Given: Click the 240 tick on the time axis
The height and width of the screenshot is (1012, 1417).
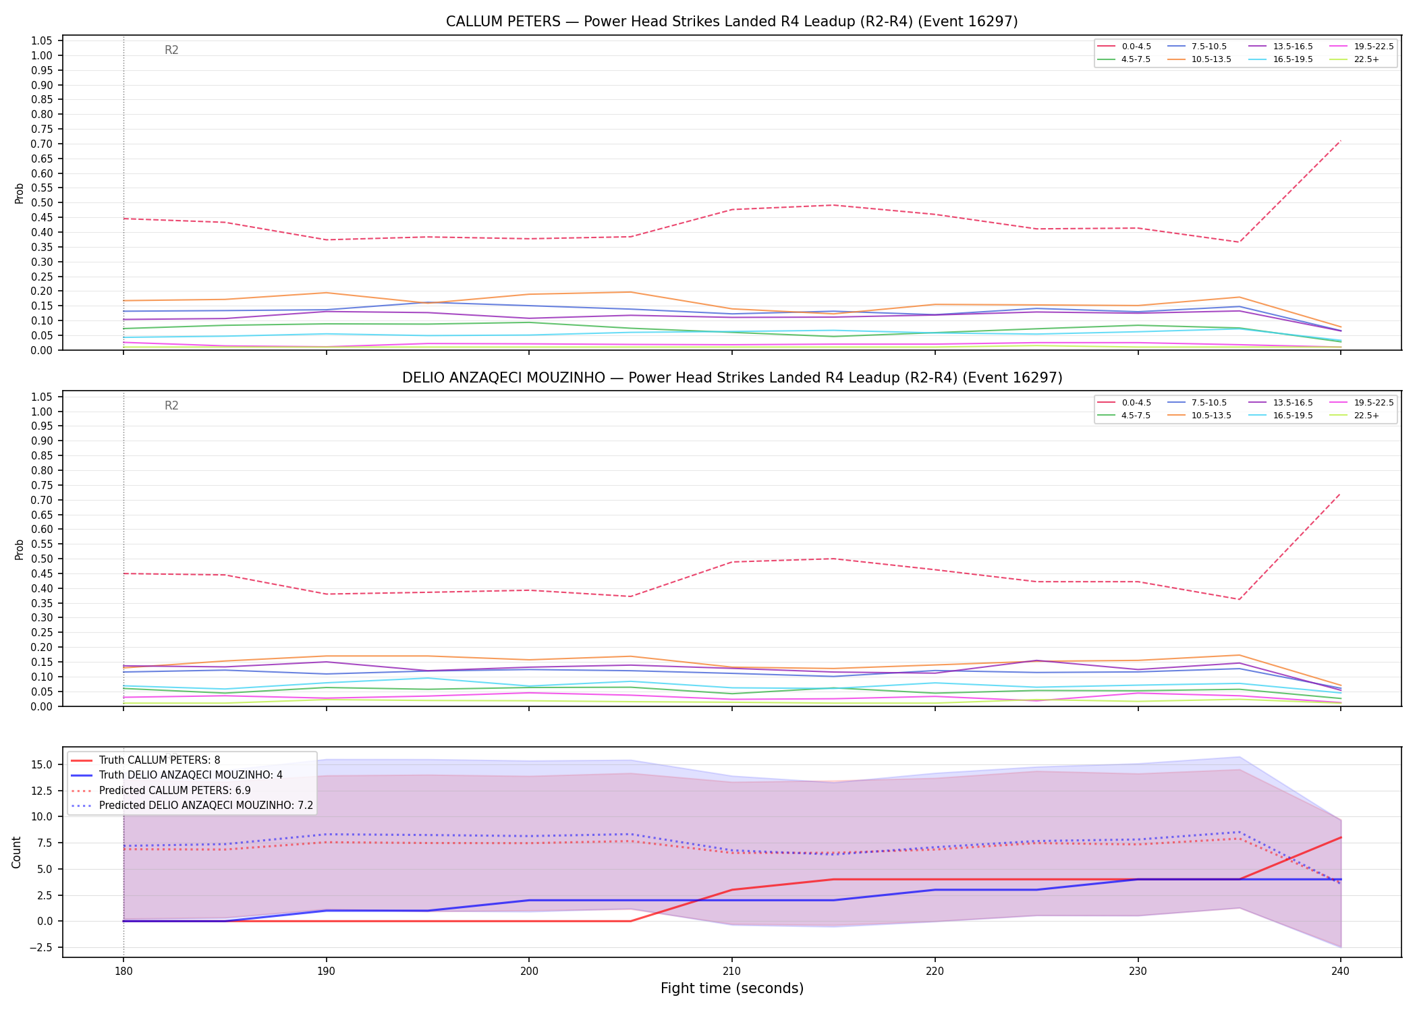Looking at the screenshot, I should point(1340,972).
